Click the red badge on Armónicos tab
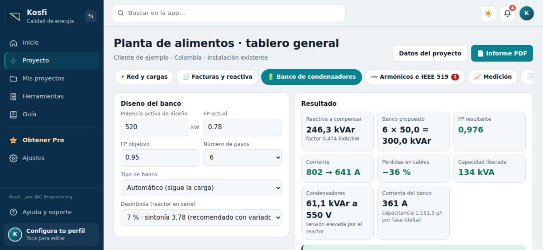Viewport: 543px width, 250px height. click(455, 77)
